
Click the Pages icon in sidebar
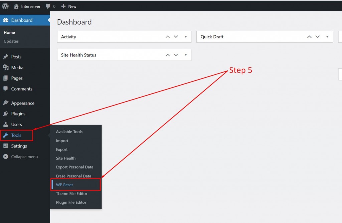click(6, 78)
